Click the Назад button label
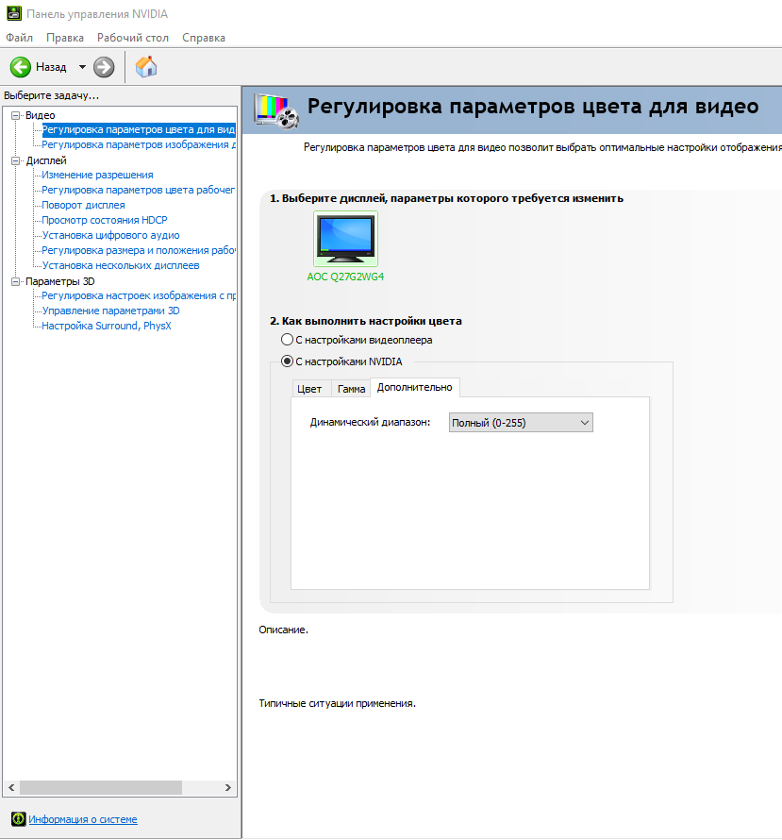The height and width of the screenshot is (840, 782). [x=51, y=67]
